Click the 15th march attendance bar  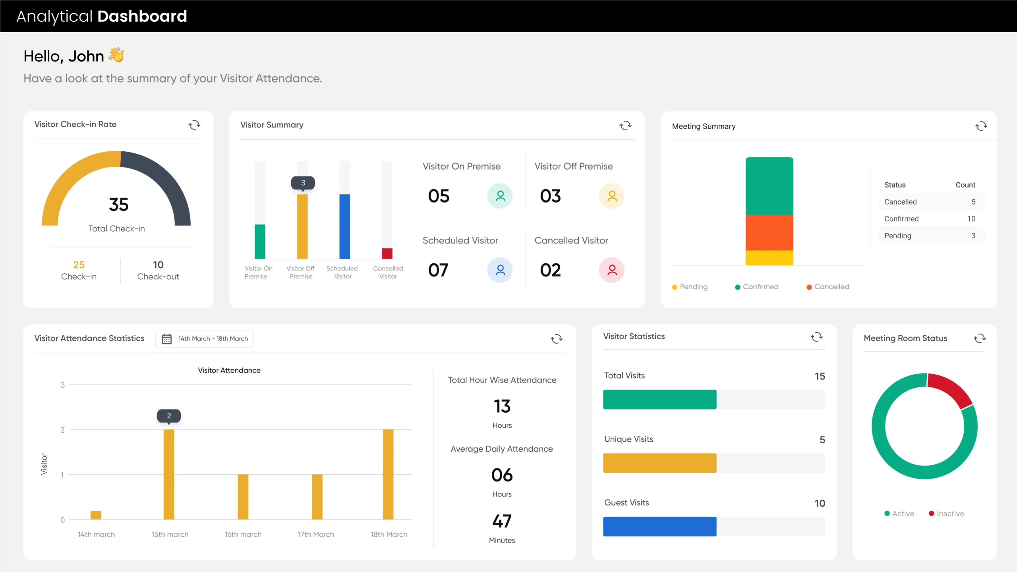[169, 474]
